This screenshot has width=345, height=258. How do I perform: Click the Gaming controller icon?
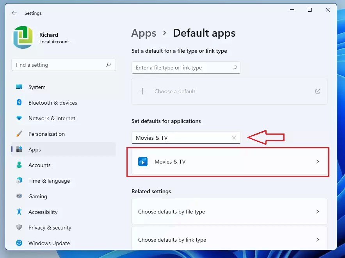[x=19, y=196]
